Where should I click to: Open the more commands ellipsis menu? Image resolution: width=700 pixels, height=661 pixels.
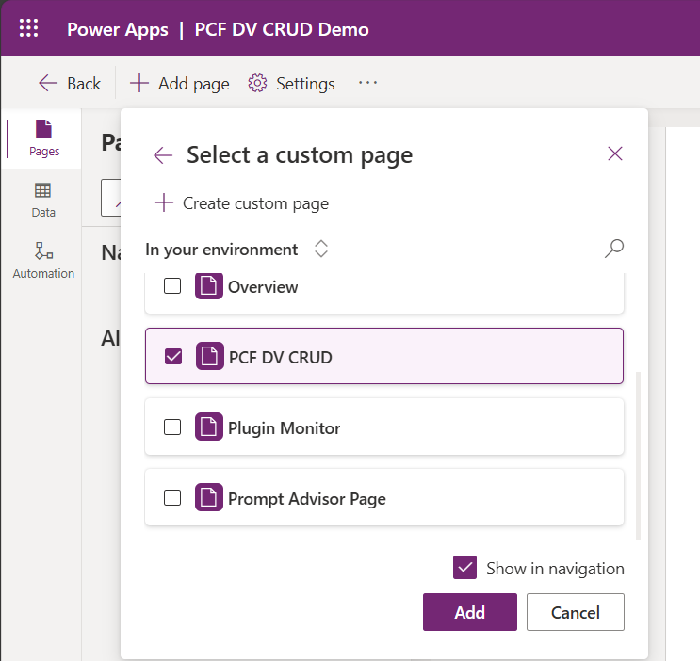[x=367, y=83]
